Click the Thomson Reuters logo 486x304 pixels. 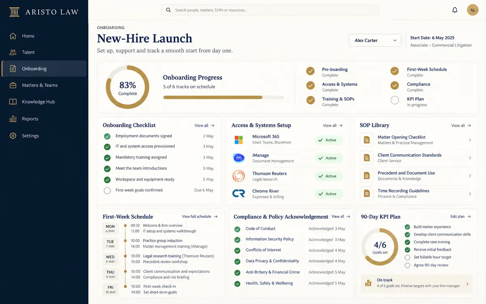tap(239, 176)
